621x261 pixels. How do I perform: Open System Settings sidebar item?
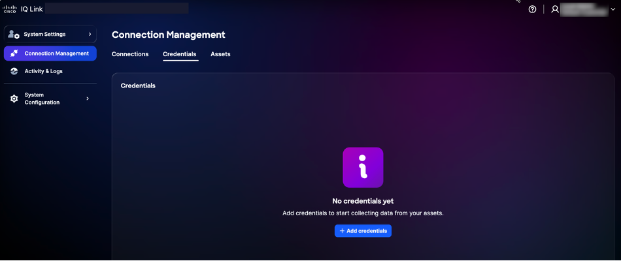[50, 35]
